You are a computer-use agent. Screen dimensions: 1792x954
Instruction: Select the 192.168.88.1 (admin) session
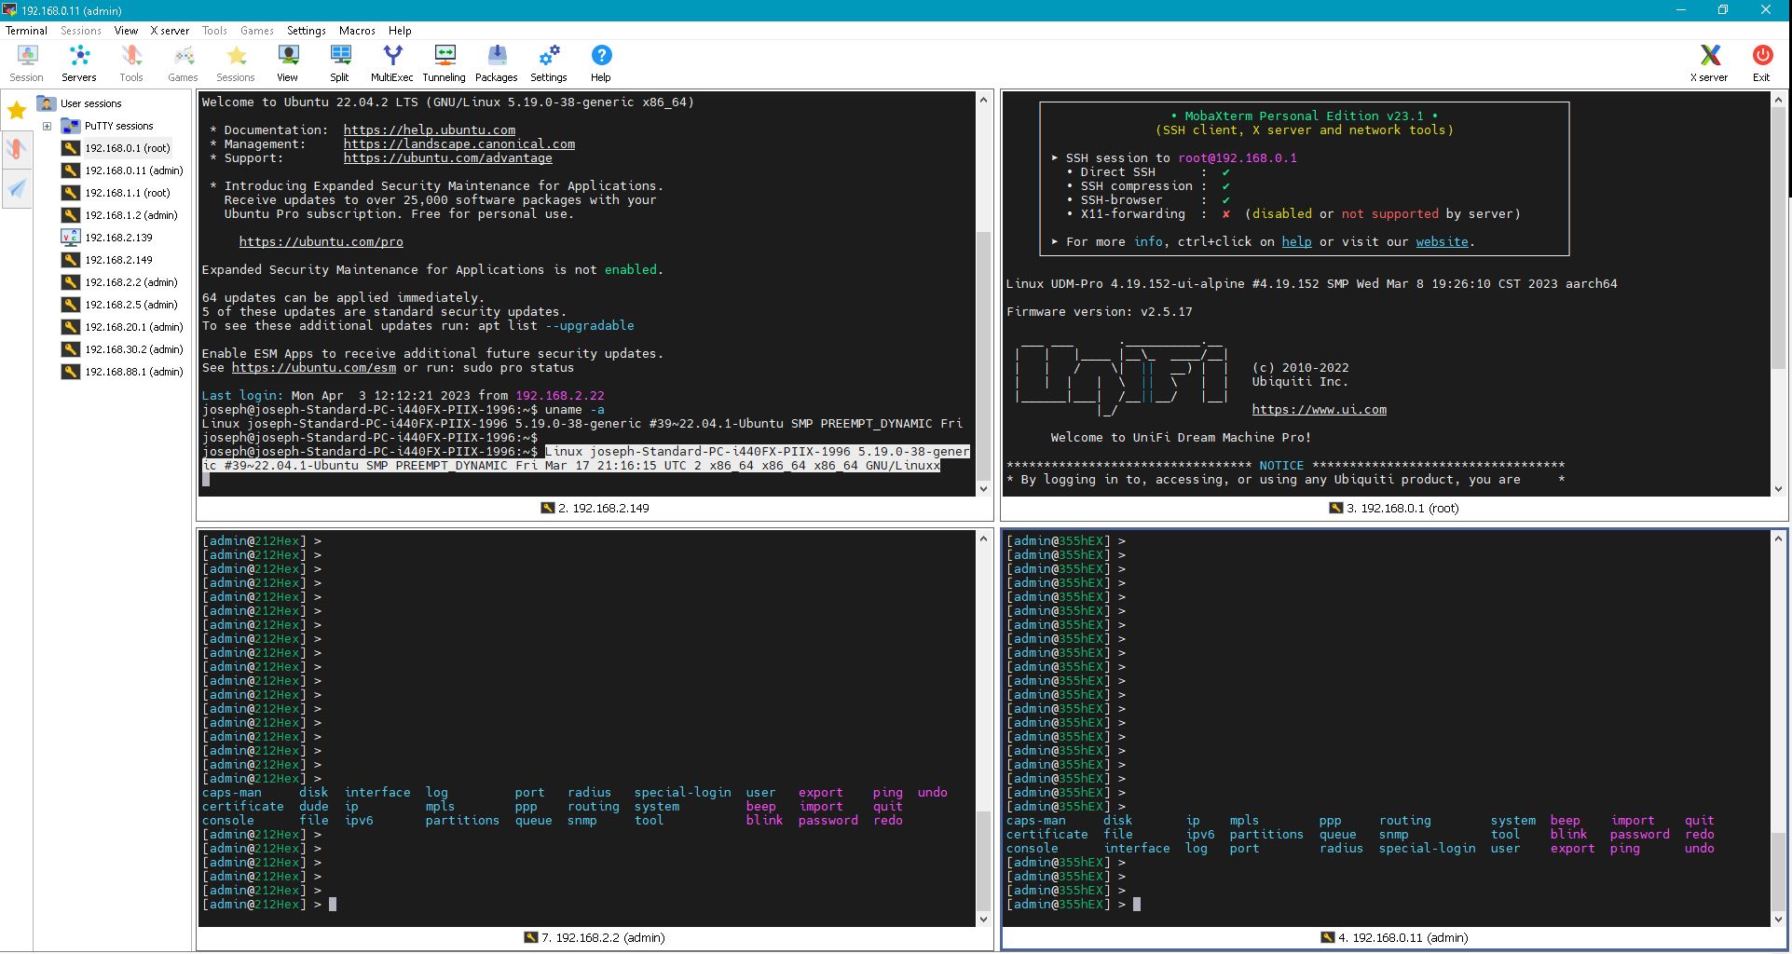133,372
